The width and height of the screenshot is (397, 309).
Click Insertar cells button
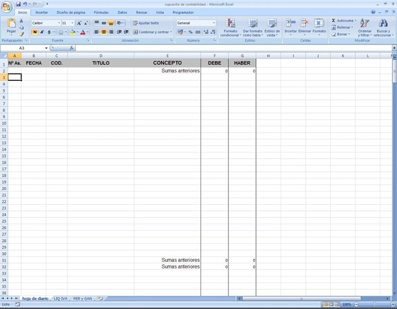point(290,27)
